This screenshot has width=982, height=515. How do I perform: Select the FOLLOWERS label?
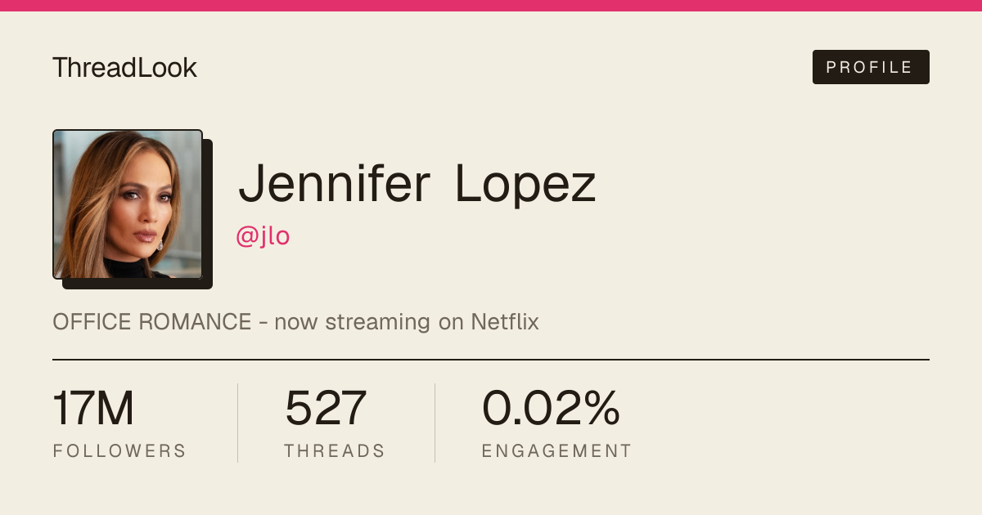click(x=119, y=451)
